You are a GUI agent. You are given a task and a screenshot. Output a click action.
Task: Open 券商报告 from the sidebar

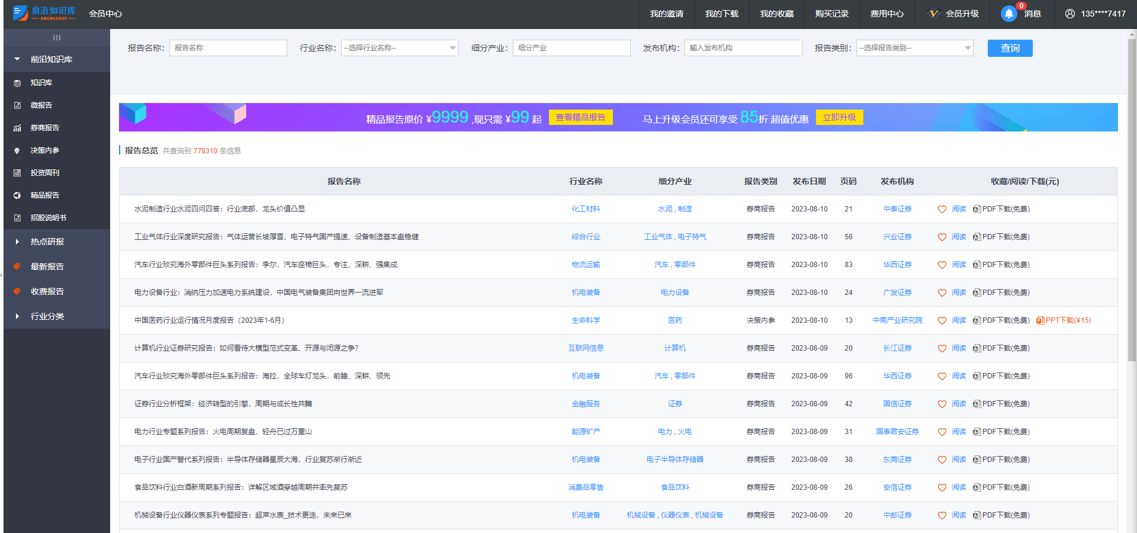[x=44, y=128]
